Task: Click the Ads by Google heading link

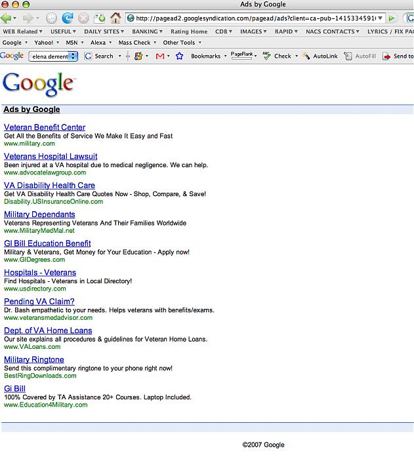Action: click(31, 110)
